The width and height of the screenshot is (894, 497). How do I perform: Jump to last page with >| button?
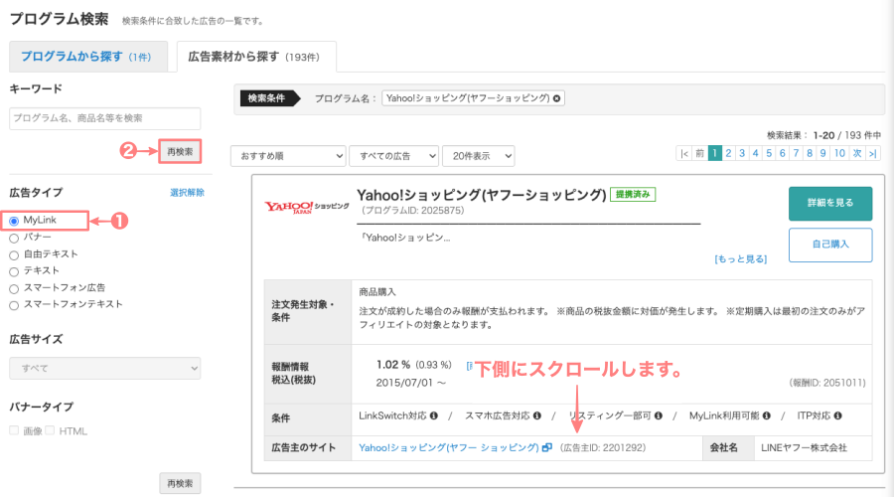click(x=873, y=153)
